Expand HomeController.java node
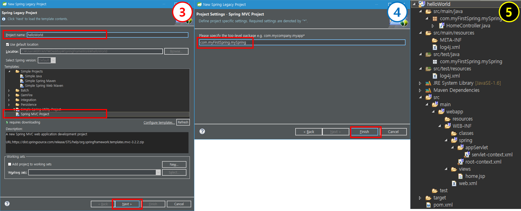 coord(433,26)
